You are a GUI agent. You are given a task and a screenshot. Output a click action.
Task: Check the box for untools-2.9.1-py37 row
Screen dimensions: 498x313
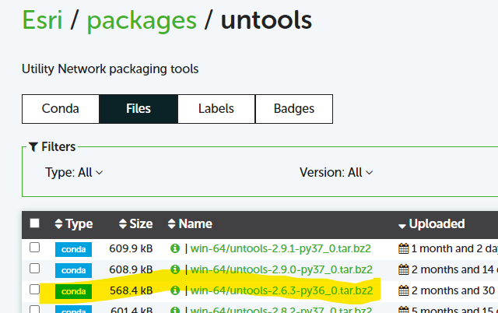[34, 248]
